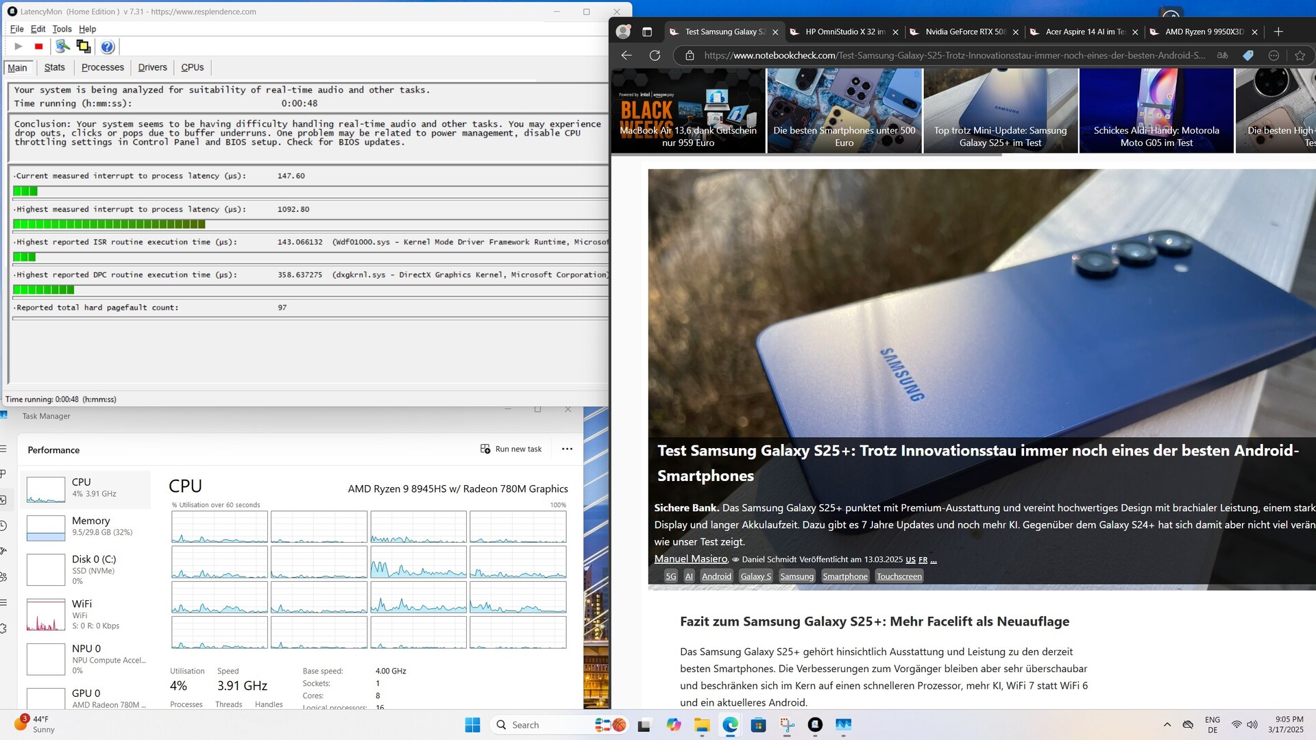Screen dimensions: 1316x740
Task: Open the Processes tab in LatencyMon
Action: 102,67
